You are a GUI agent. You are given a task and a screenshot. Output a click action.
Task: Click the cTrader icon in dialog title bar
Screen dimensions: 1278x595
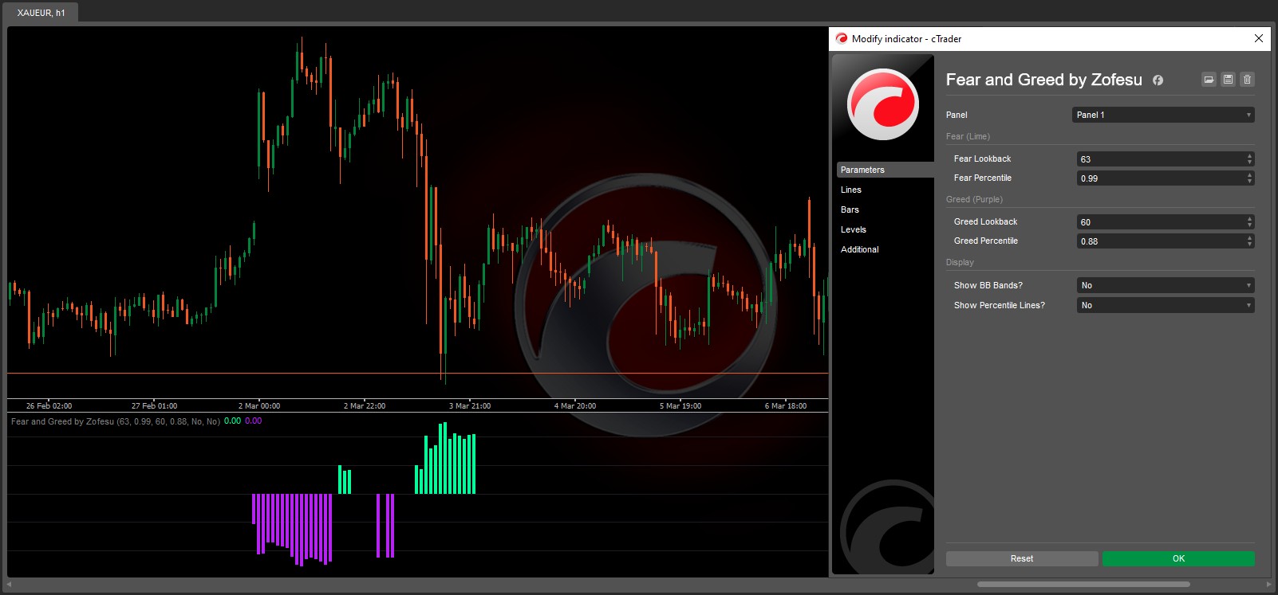click(841, 38)
